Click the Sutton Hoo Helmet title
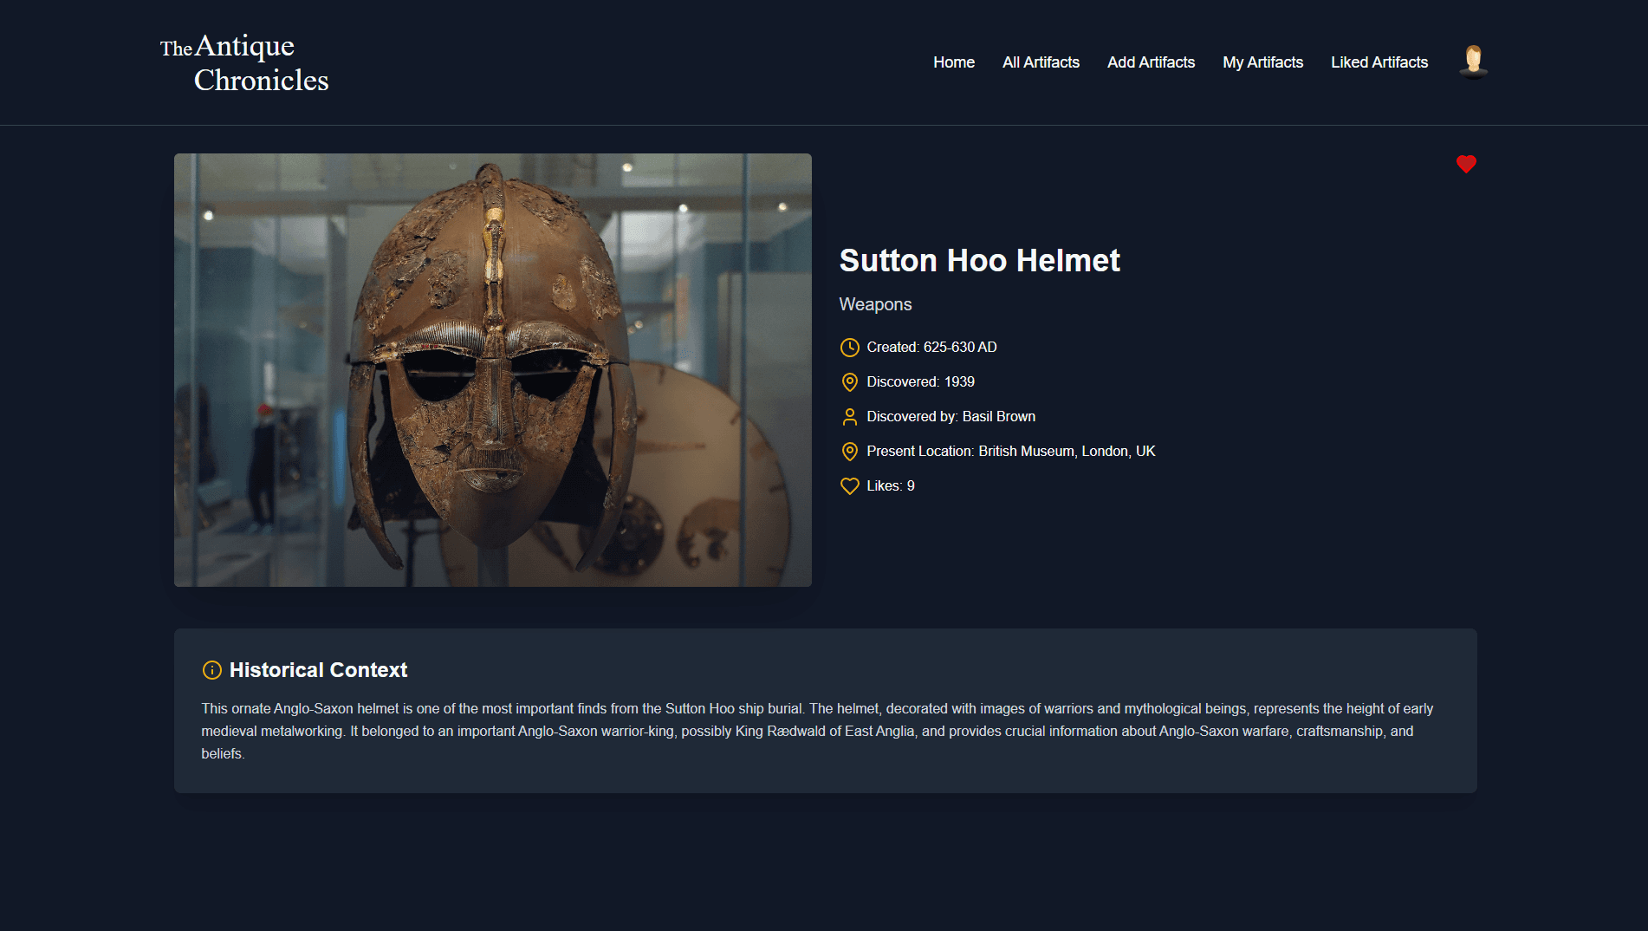Screen dimensions: 1648x931 (x=979, y=259)
